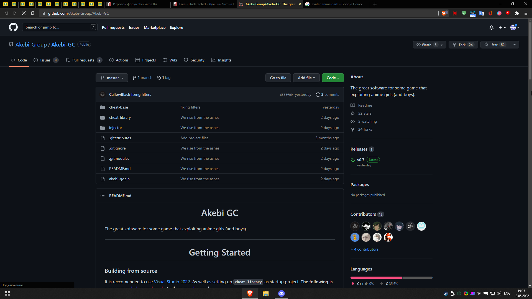
Task: Open the cheat-library folder
Action: click(120, 117)
